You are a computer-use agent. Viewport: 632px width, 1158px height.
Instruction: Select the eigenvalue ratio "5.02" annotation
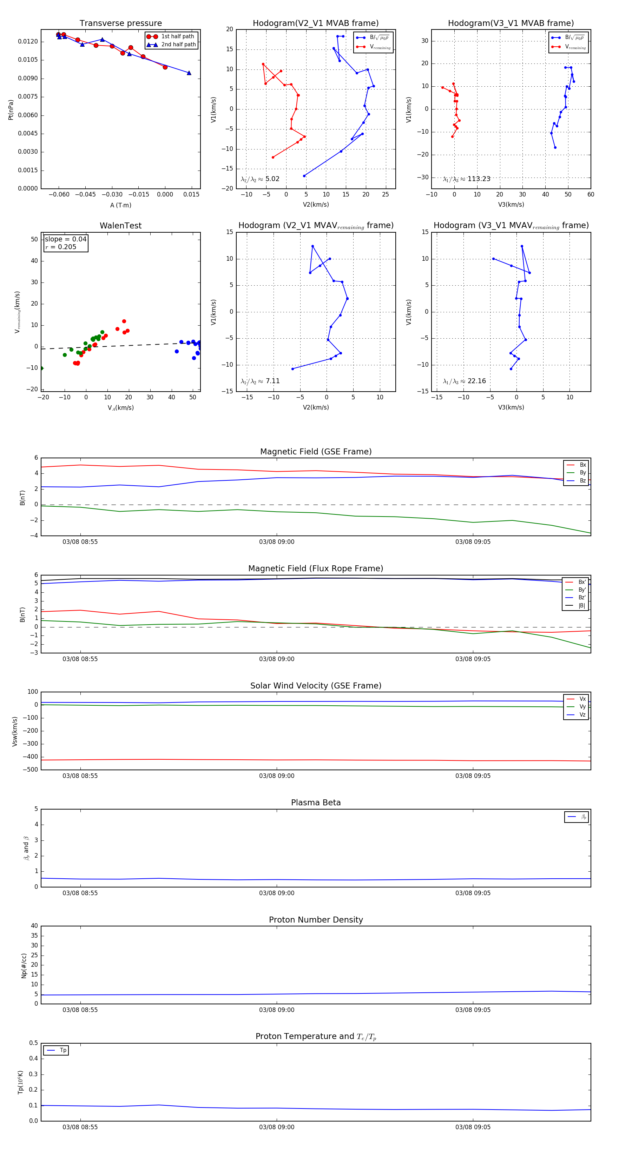coord(260,179)
